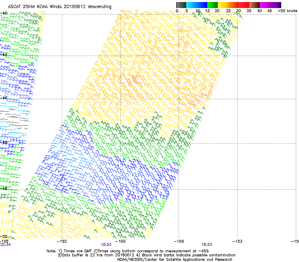Image resolution: width=299 pixels, height=262 pixels.
Task: Click the "18:53" time label beside -159
Action: pyautogui.click(x=106, y=245)
